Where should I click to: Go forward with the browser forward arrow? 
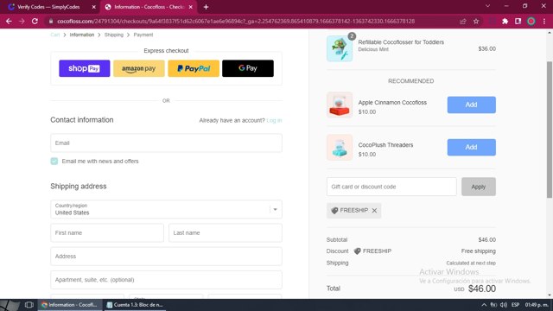(22, 21)
